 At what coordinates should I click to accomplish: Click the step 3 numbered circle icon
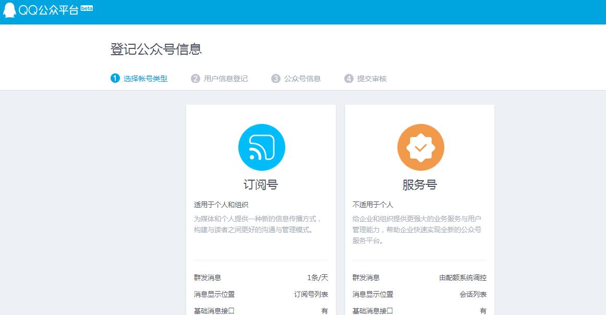pyautogui.click(x=275, y=78)
